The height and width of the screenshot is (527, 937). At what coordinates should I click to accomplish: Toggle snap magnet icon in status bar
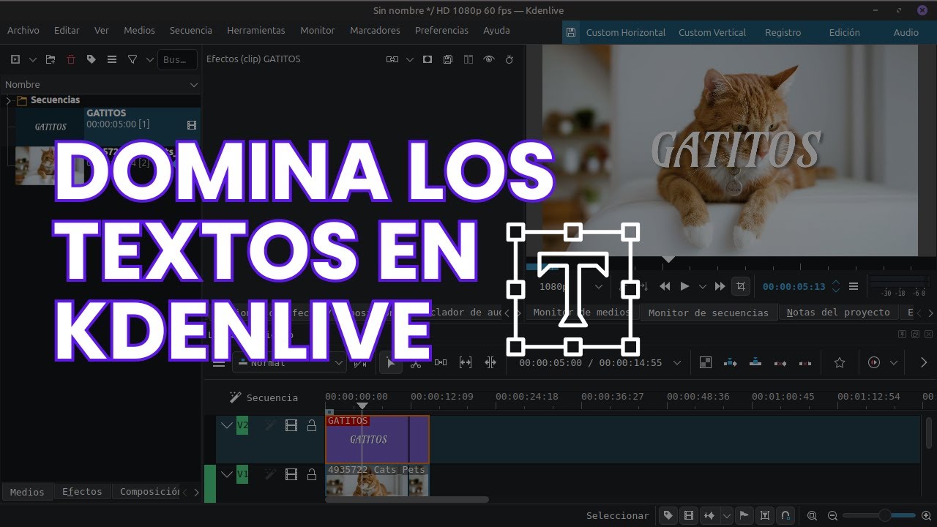pyautogui.click(x=785, y=516)
